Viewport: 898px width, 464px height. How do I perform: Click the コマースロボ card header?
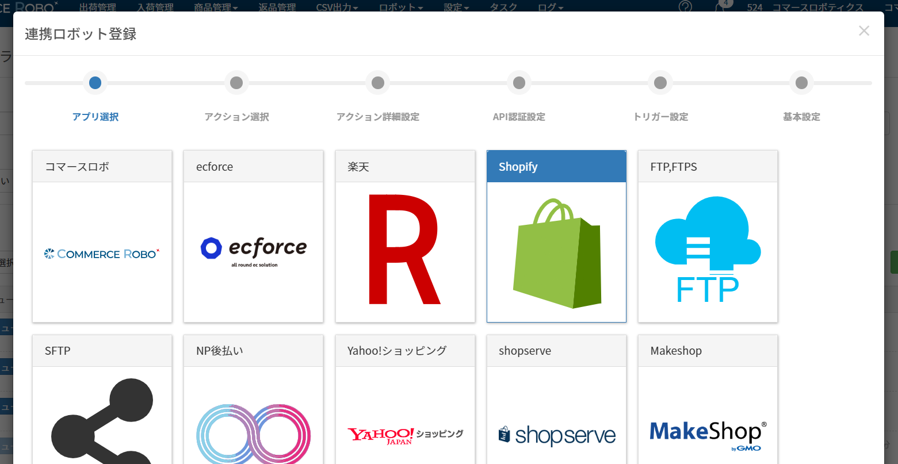pos(102,167)
